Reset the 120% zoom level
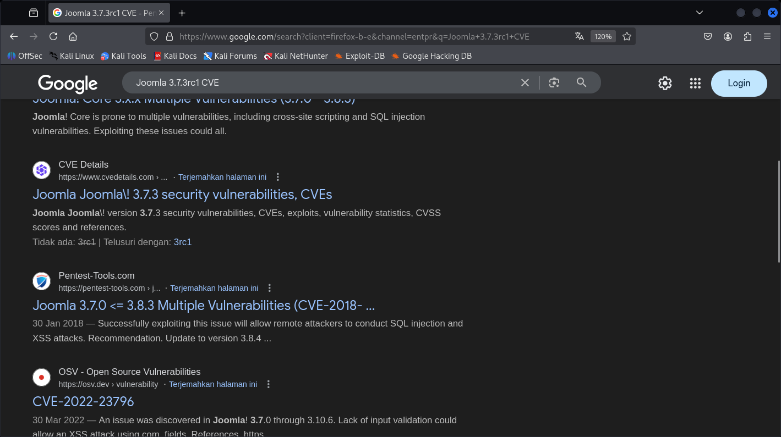 (603, 36)
